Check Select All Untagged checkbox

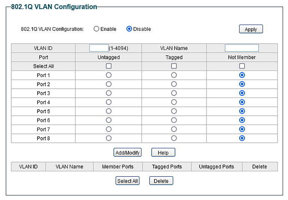click(109, 66)
